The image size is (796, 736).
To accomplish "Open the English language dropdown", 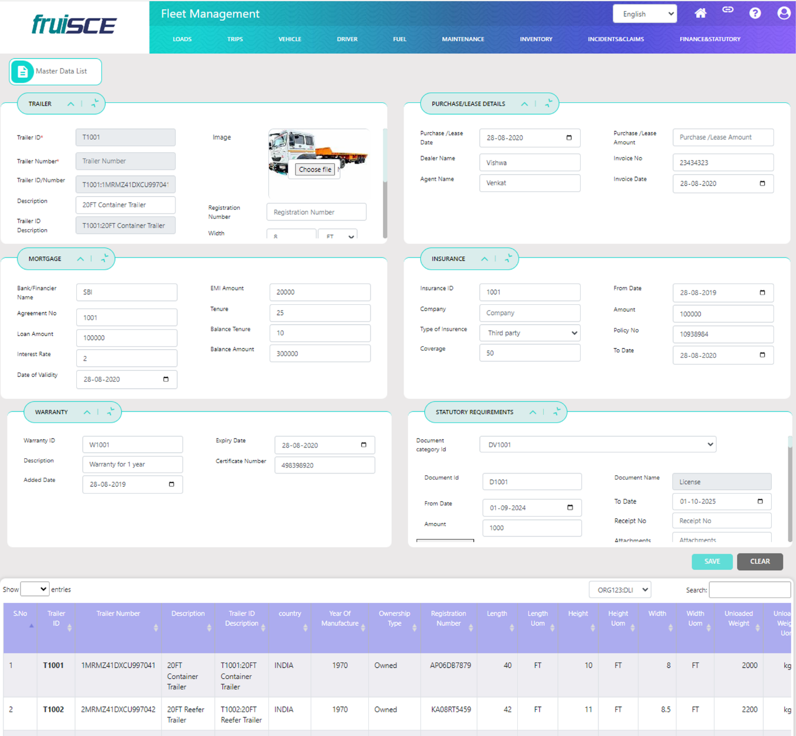I will click(644, 14).
